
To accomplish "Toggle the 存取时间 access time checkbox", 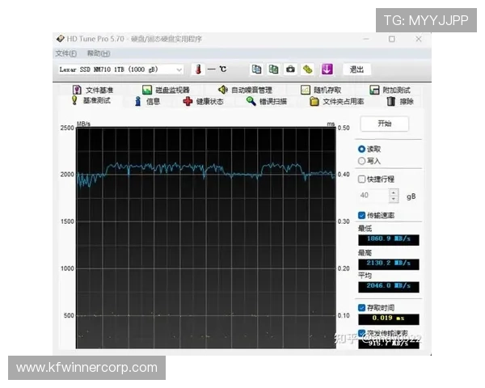I will [x=361, y=307].
